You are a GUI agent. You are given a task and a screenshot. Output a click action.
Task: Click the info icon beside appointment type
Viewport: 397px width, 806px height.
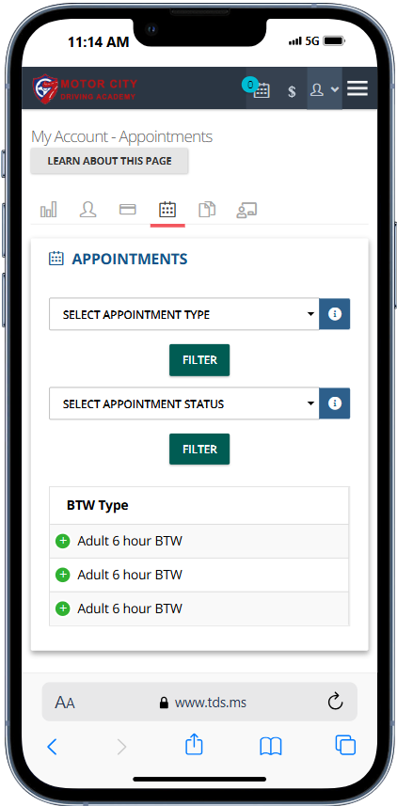tap(335, 314)
